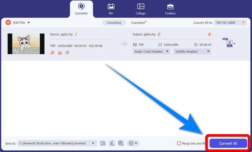The height and width of the screenshot is (152, 252).
Task: Open the Toolbox tab
Action: [x=170, y=9]
